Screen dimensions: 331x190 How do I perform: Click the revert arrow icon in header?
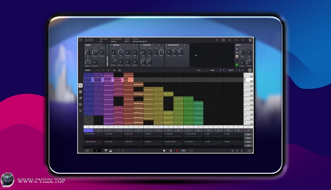[x=230, y=40]
